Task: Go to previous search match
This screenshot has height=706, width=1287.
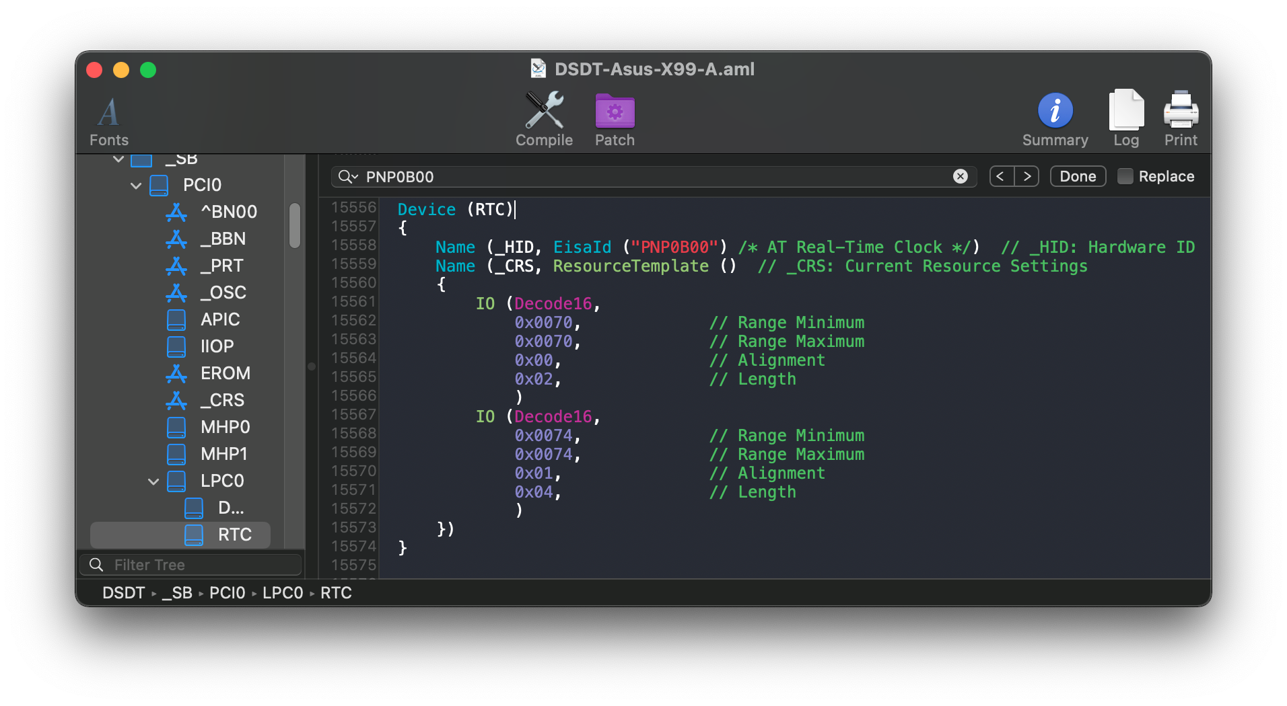Action: (x=1001, y=176)
